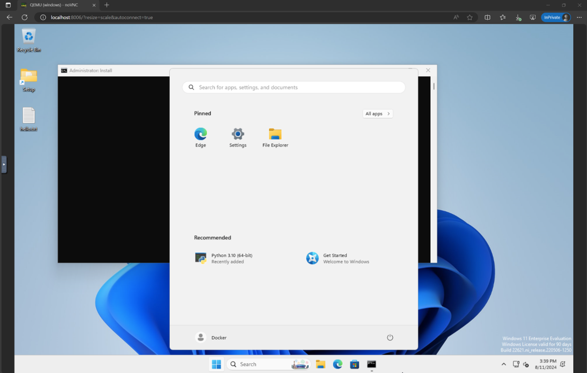587x373 pixels.
Task: Open the weather widget on the taskbar
Action: 300,364
